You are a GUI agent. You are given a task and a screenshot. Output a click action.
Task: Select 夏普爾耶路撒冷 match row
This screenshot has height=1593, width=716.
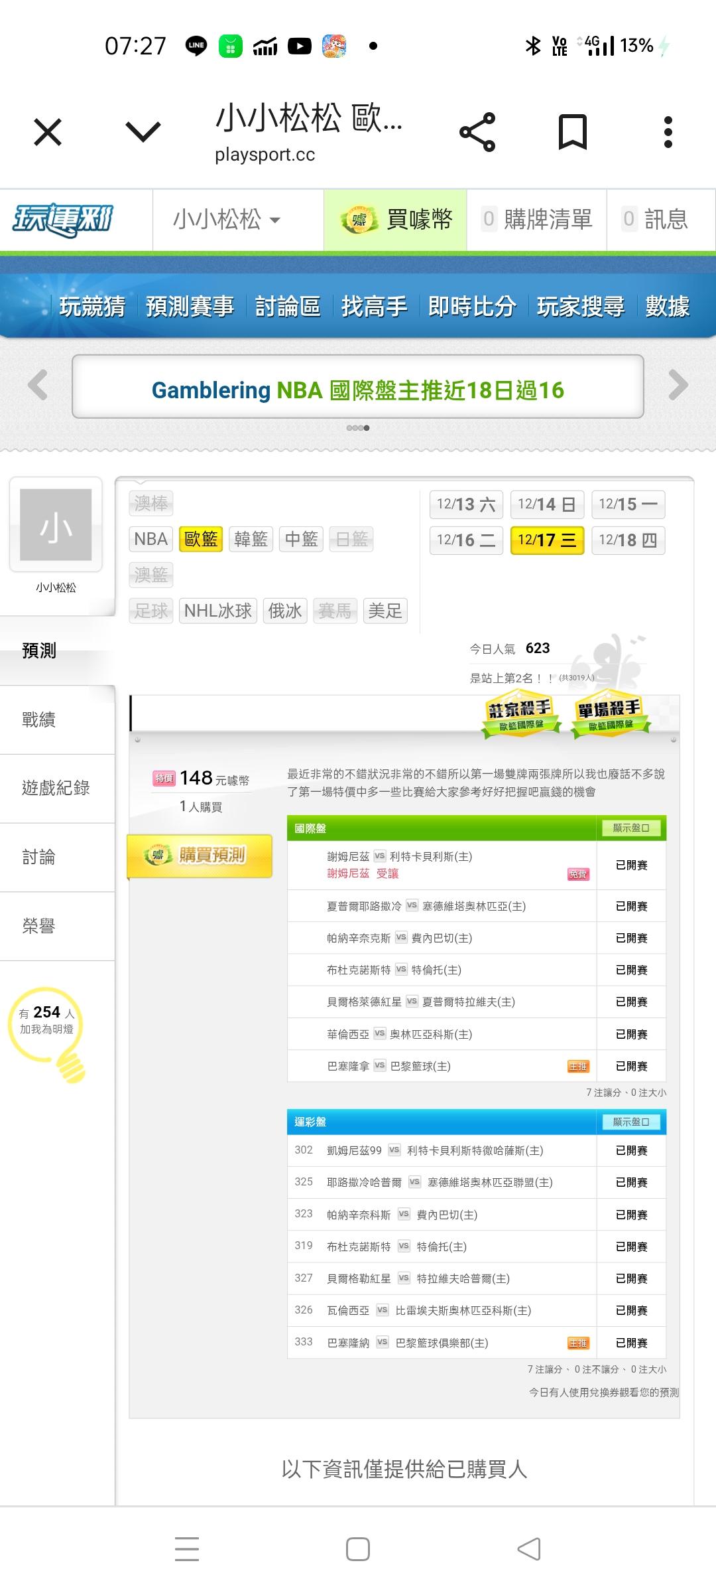tap(476, 906)
